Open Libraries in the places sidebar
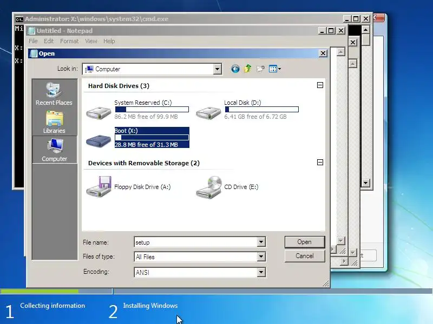433x324 pixels. 54,123
